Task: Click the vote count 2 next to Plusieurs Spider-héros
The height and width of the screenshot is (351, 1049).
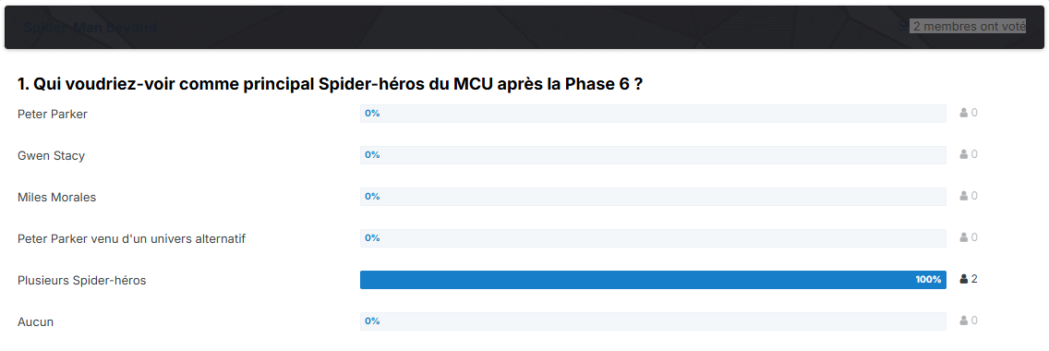Action: click(974, 279)
